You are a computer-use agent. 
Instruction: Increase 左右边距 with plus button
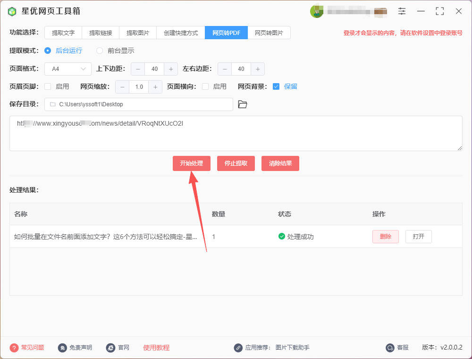(257, 69)
